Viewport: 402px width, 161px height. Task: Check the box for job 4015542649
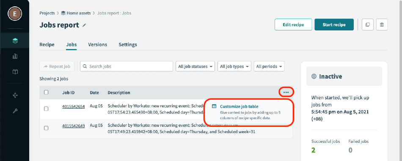pyautogui.click(x=46, y=128)
